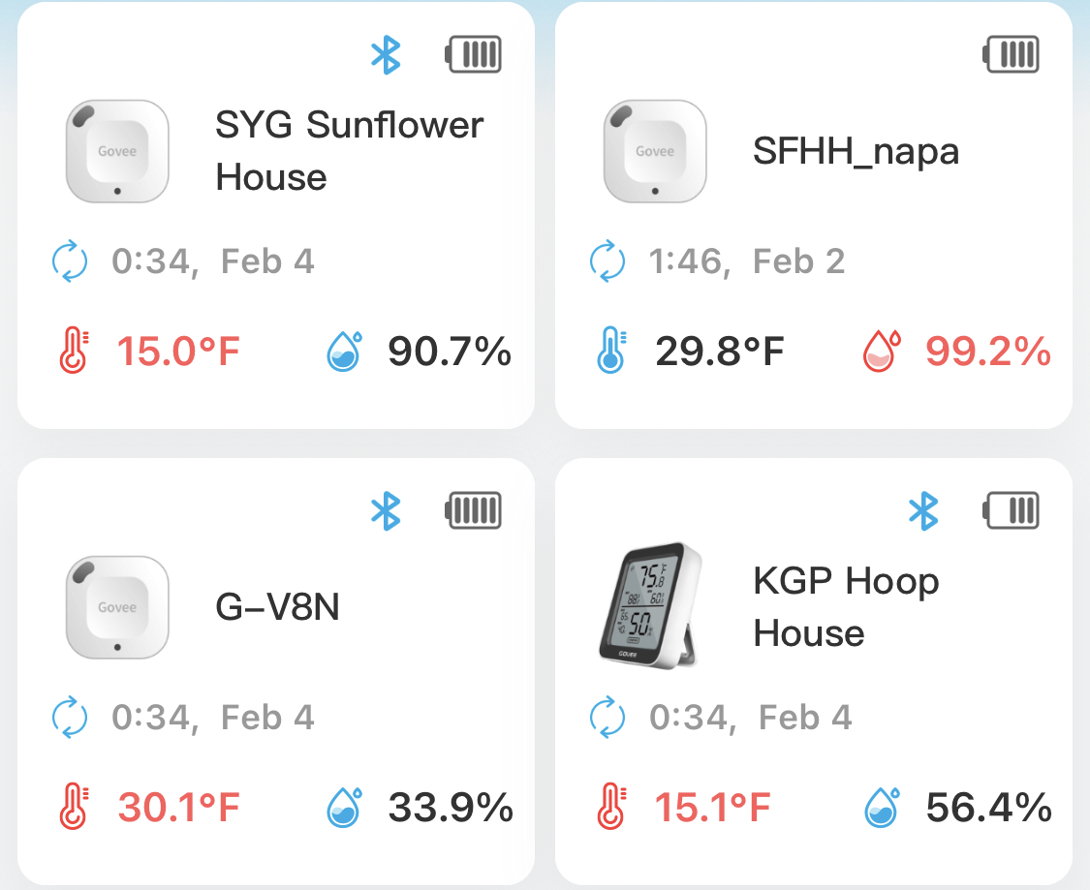
Task: Click the Bluetooth icon on KGP Hoop House
Action: pos(923,511)
